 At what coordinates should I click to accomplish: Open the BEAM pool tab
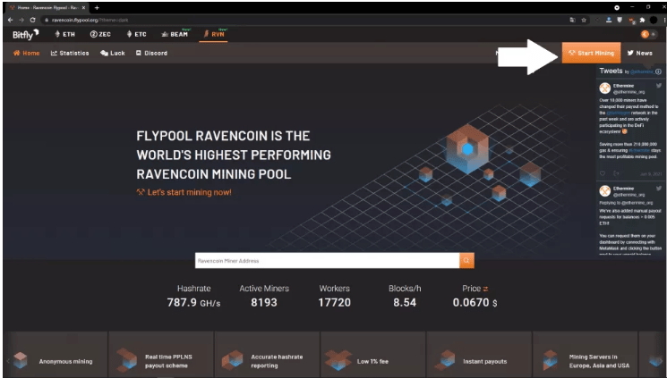pos(175,34)
